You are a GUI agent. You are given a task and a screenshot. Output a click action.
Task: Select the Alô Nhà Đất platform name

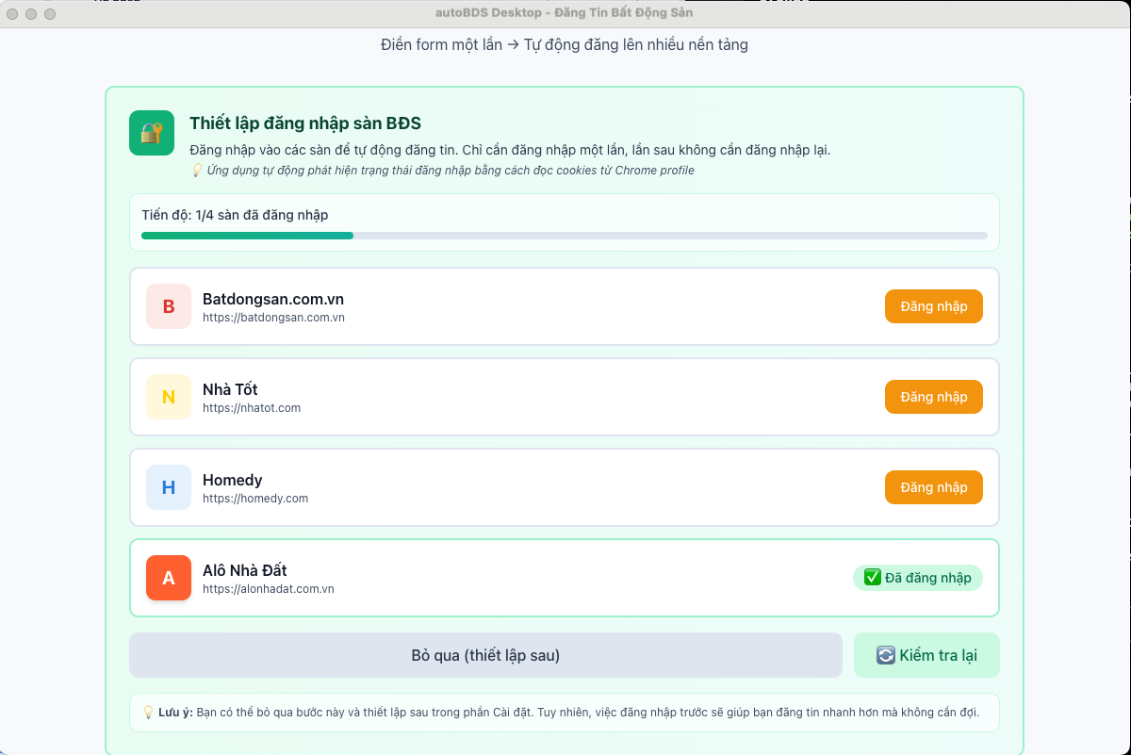(245, 570)
